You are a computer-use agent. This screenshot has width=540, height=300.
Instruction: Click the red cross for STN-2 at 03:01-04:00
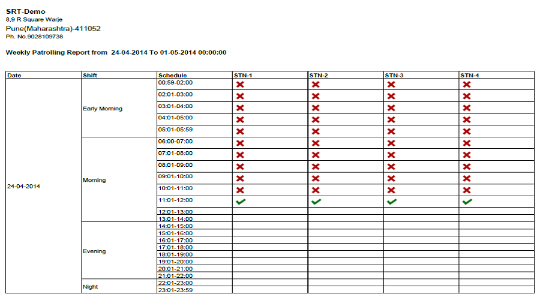click(x=316, y=108)
